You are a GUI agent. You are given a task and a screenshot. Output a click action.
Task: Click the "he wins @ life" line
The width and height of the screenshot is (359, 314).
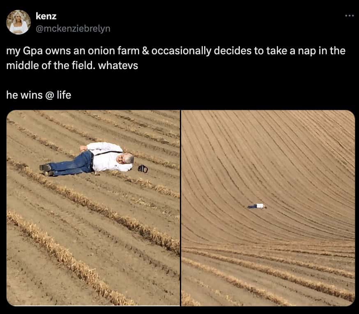(39, 95)
